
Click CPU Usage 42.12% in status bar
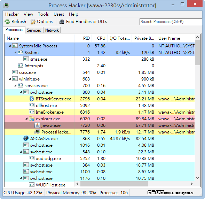23,193
